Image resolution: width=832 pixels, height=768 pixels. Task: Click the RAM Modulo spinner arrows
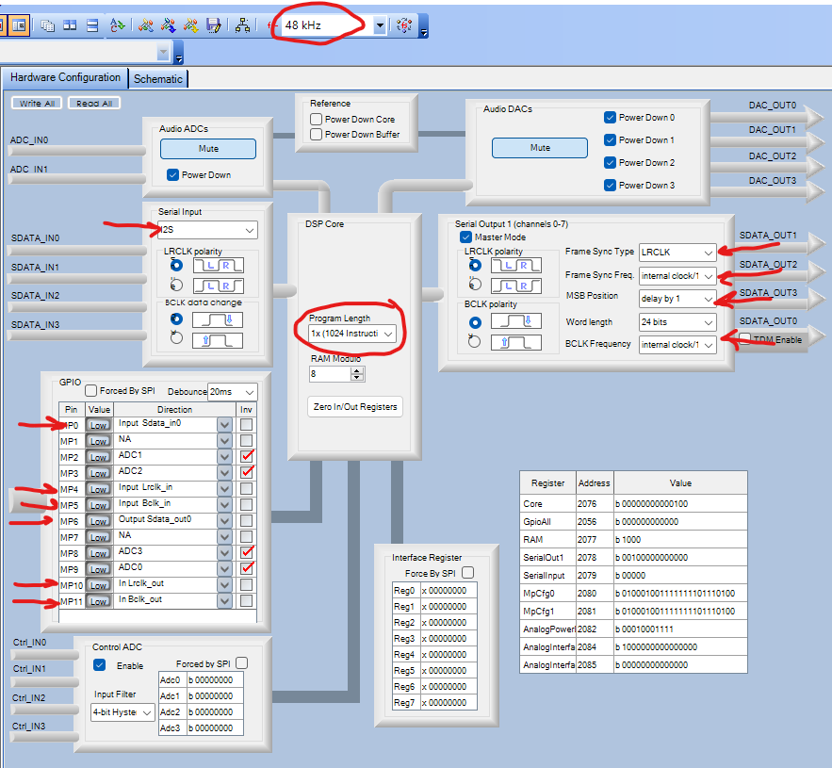point(358,374)
